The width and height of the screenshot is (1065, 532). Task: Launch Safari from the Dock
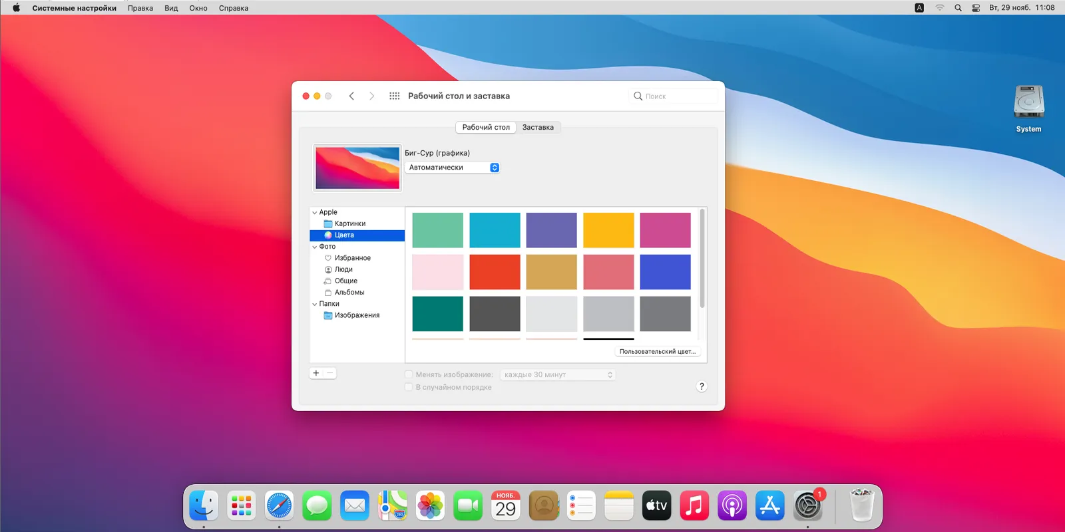(x=279, y=507)
